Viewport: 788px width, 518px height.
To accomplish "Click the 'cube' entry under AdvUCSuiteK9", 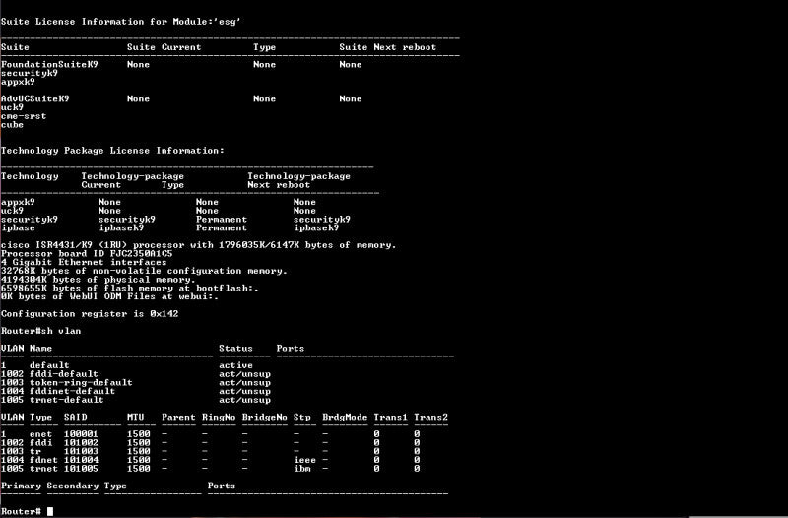I will coord(12,125).
